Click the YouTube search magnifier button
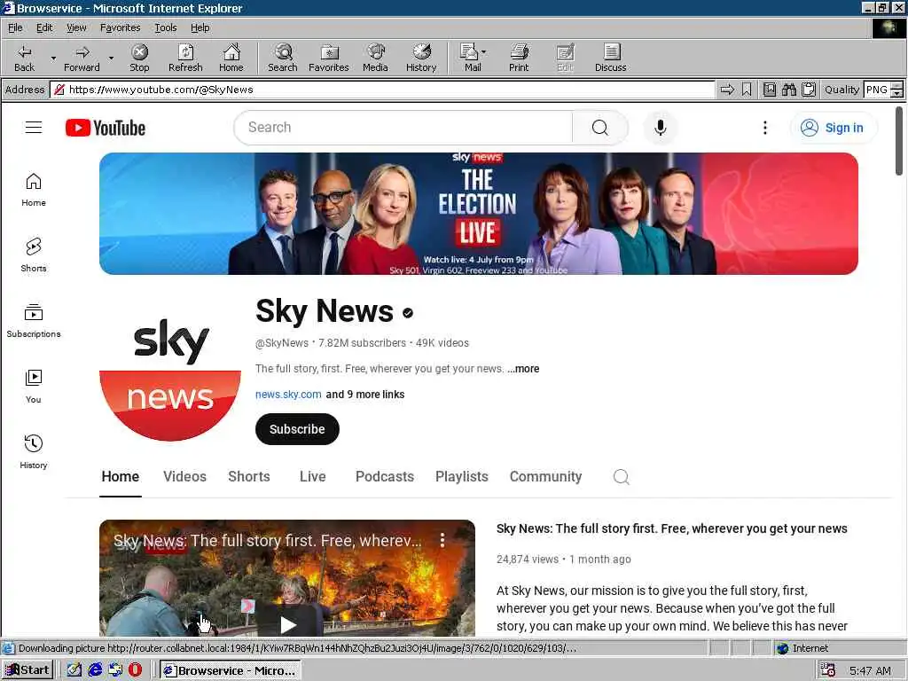908x681 pixels. click(x=600, y=128)
